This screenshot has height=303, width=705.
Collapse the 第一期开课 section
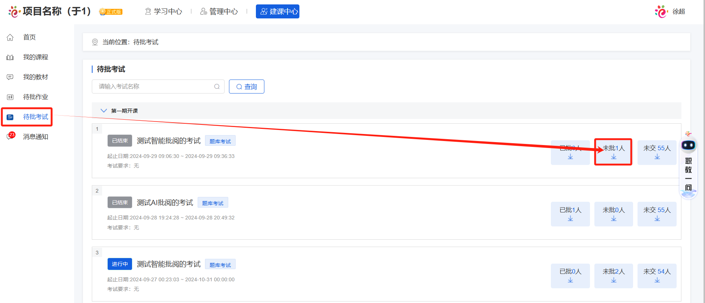click(x=104, y=110)
